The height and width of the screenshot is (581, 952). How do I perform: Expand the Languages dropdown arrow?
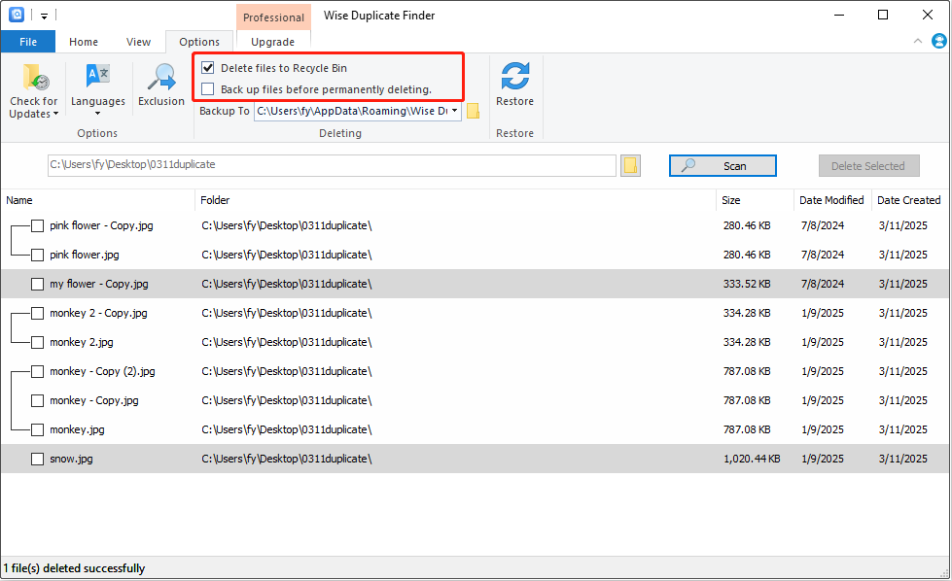click(98, 114)
